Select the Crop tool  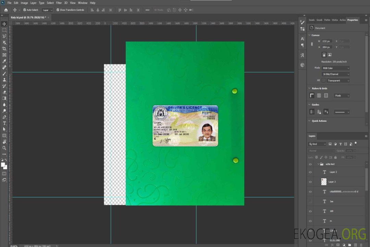(x=4, y=49)
